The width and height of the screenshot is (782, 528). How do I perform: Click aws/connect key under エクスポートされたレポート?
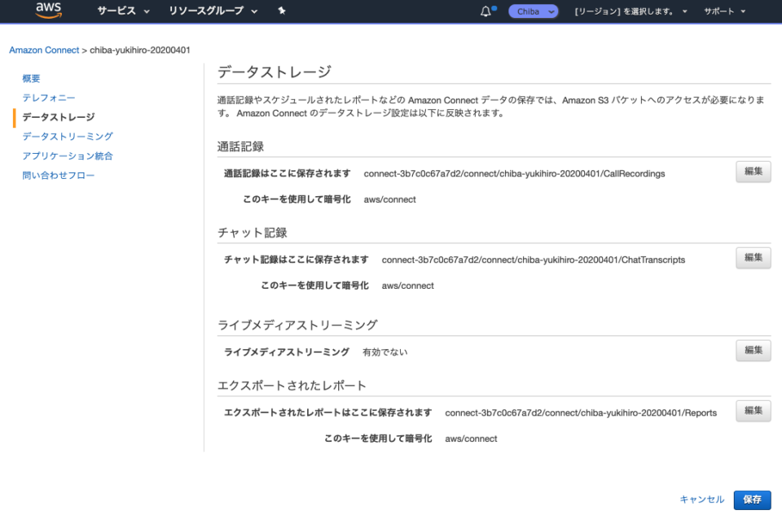pos(471,439)
